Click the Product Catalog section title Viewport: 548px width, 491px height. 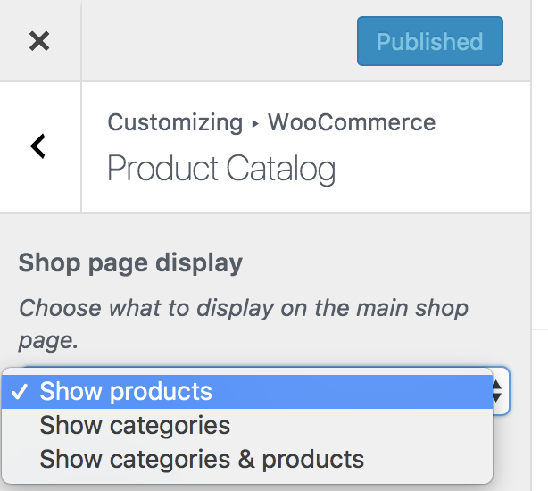pyautogui.click(x=221, y=169)
